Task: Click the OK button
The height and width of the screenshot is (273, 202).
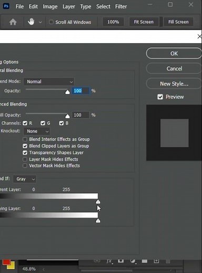Action: [x=174, y=54]
